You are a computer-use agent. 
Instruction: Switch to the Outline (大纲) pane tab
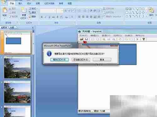pos(12,27)
